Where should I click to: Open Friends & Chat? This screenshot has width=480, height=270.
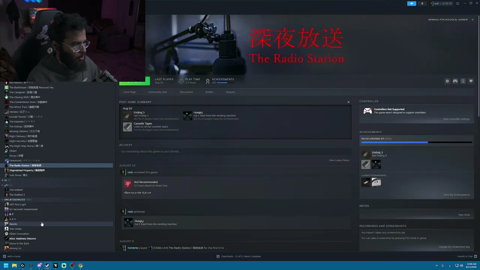click(x=466, y=256)
